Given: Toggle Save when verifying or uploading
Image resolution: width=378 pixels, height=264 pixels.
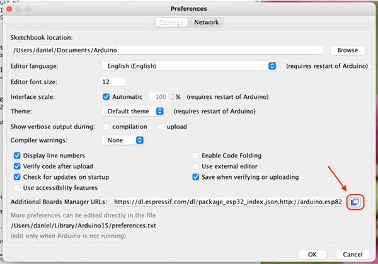Looking at the screenshot, I should [x=197, y=177].
